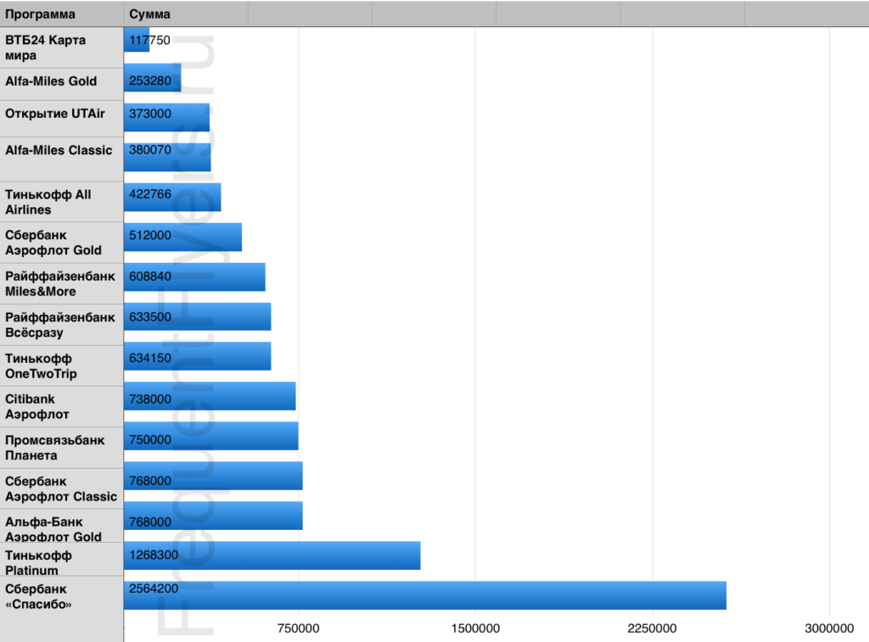The height and width of the screenshot is (642, 869).
Task: Click 768000 in the Альфа-Банк Аэрофлот Gold row
Action: click(150, 522)
